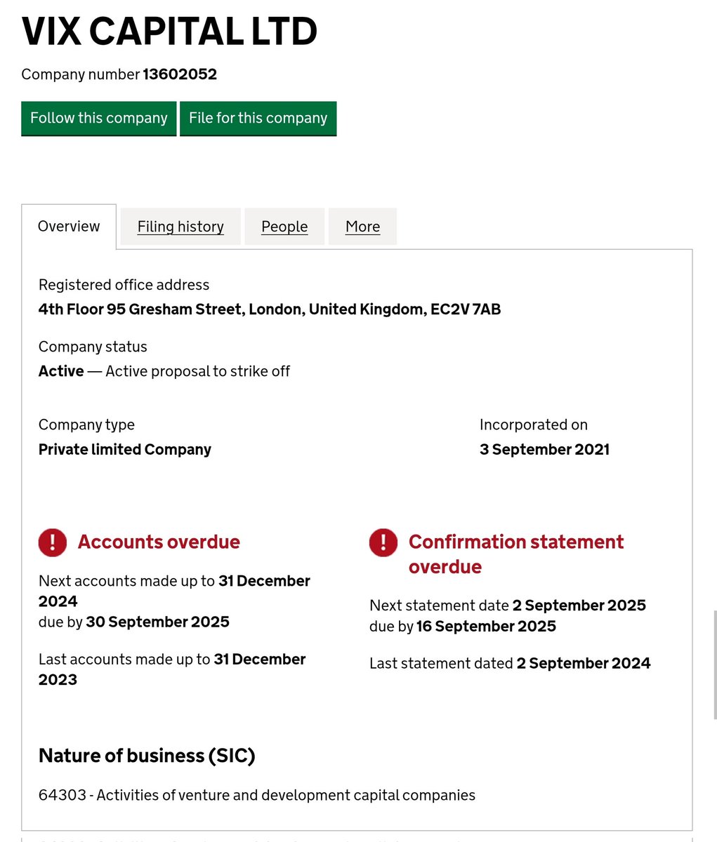Click Next statement date 2 September 2025
Image resolution: width=717 pixels, height=842 pixels.
pos(508,606)
